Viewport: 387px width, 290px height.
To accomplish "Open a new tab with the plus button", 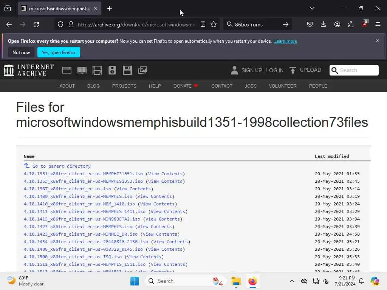I will [x=109, y=9].
